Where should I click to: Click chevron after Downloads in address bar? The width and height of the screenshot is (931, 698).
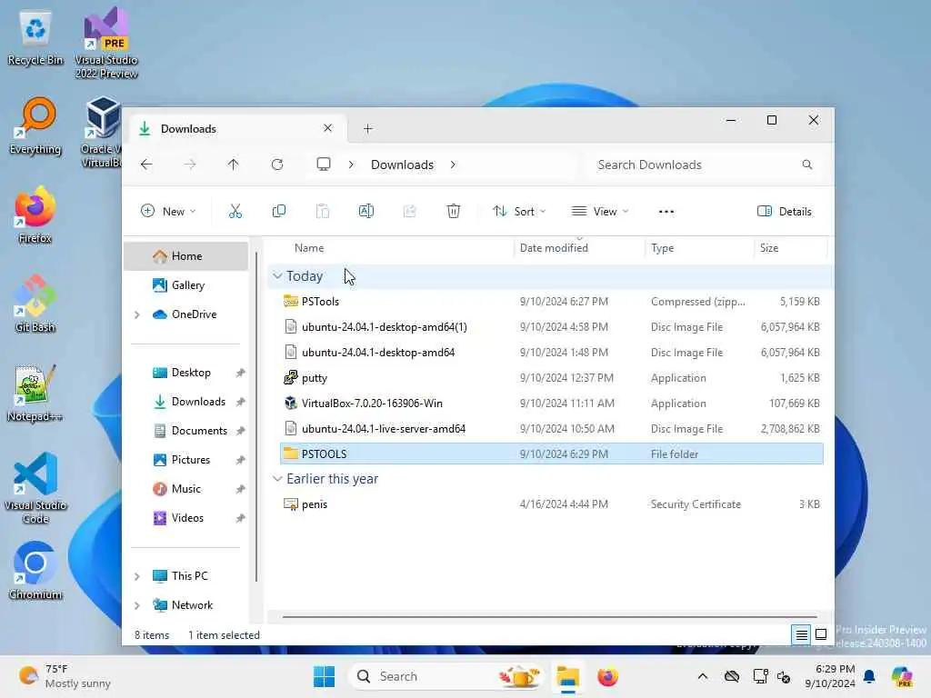tap(453, 165)
